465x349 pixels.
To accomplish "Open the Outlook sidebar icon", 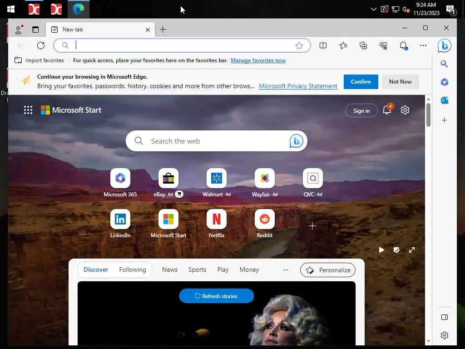I will click(x=444, y=100).
